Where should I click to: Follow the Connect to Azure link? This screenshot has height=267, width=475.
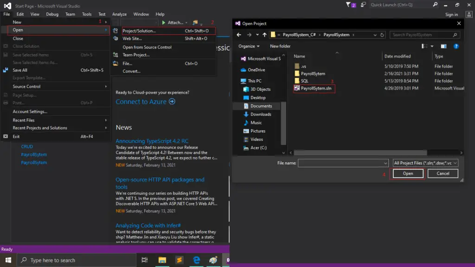141,102
